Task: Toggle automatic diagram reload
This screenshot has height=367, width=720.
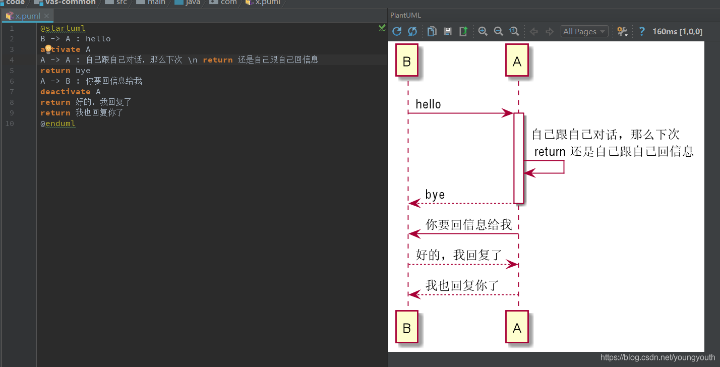Action: (x=412, y=31)
